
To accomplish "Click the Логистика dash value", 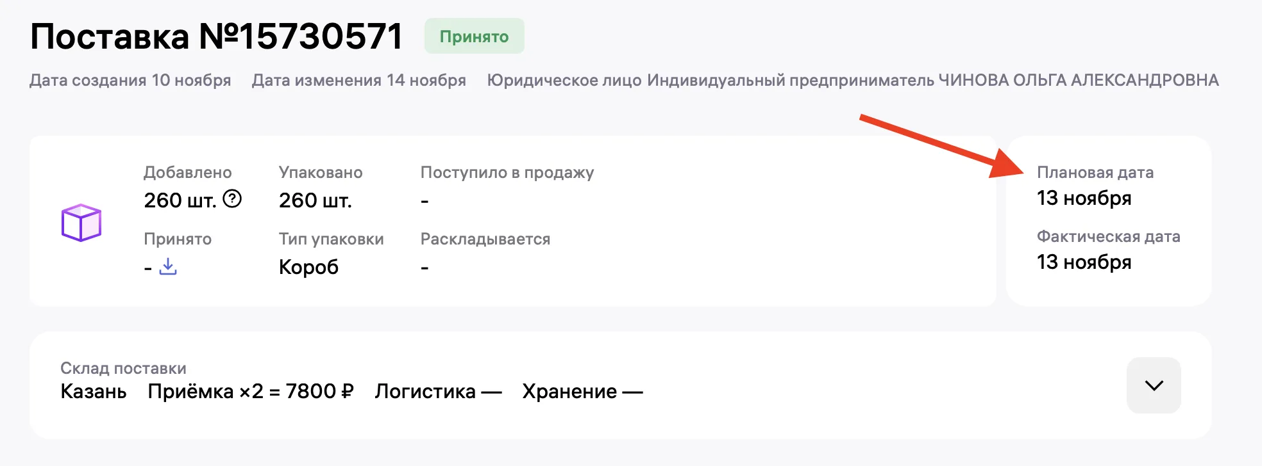I will click(438, 390).
